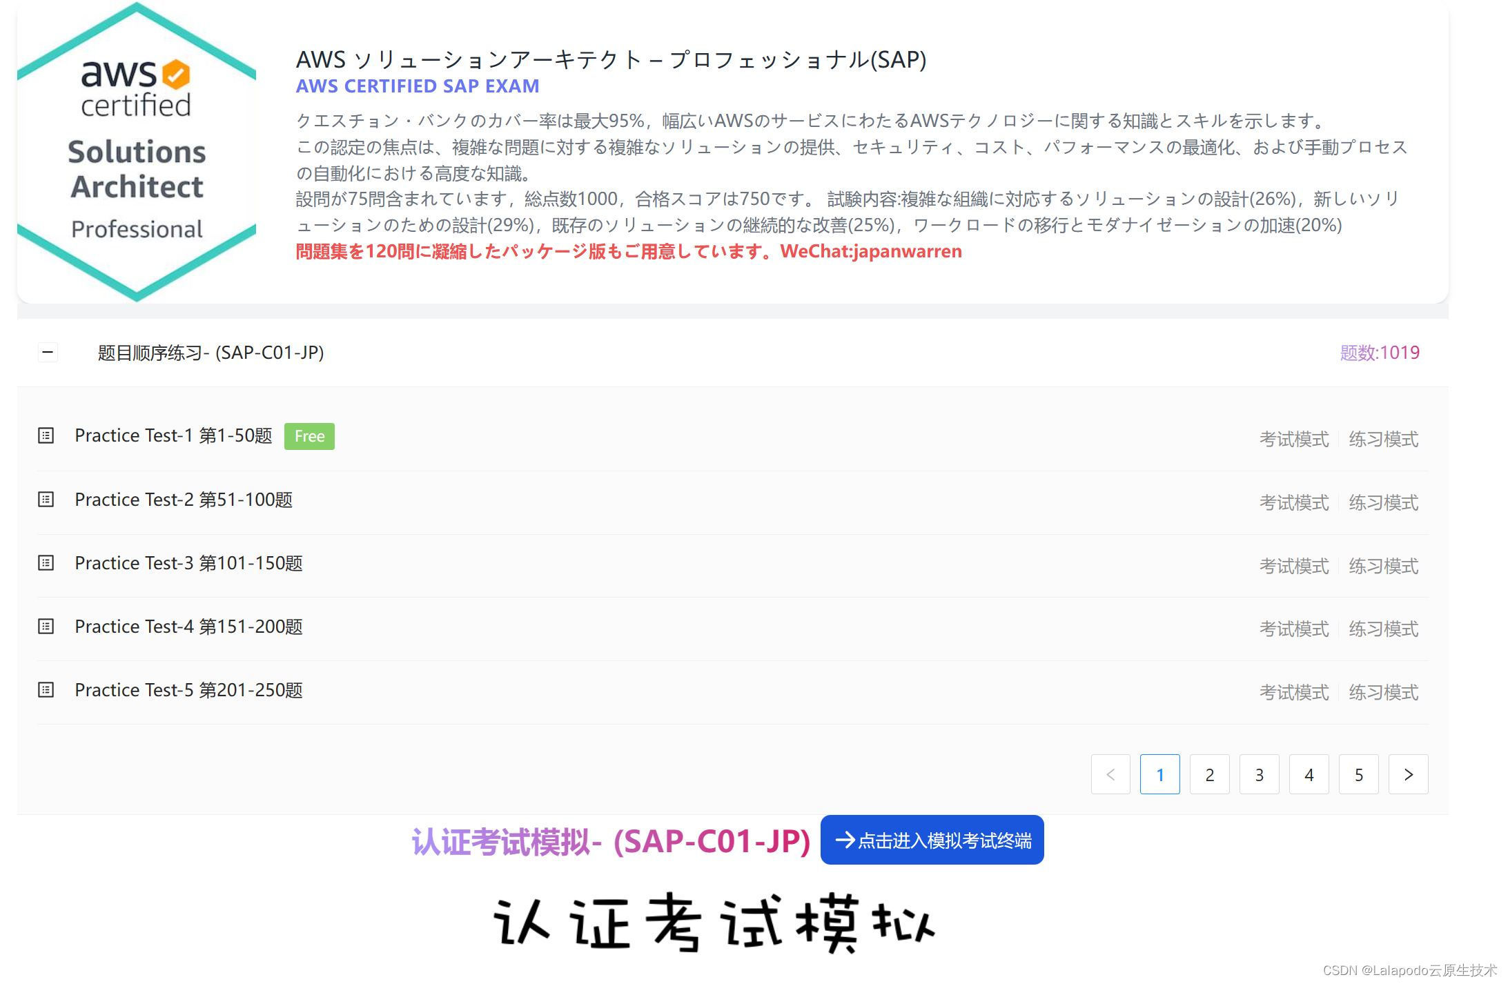Click the green Free badge
The height and width of the screenshot is (984, 1508).
309,436
